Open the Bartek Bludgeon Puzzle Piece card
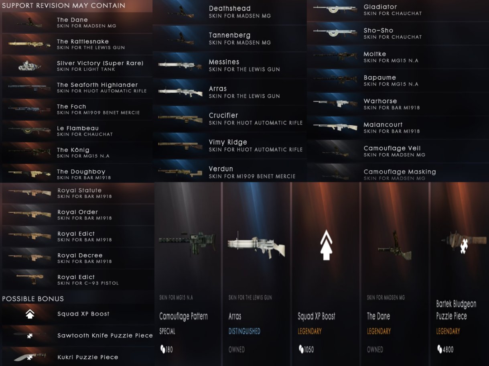This screenshot has height=366, width=489. pos(459,274)
